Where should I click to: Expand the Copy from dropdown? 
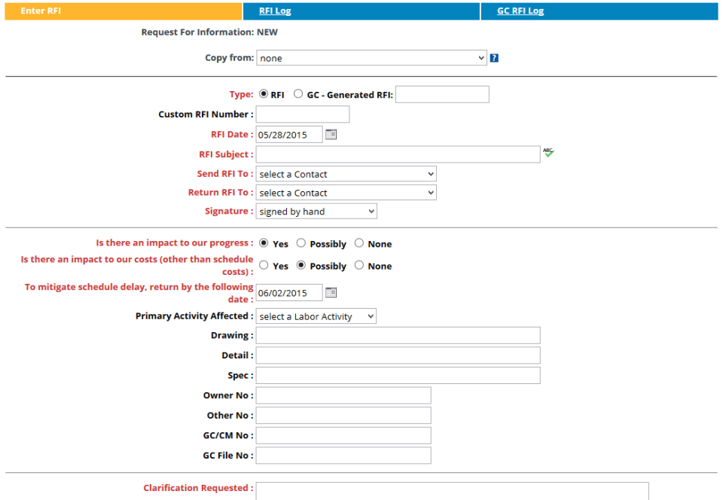[x=371, y=58]
